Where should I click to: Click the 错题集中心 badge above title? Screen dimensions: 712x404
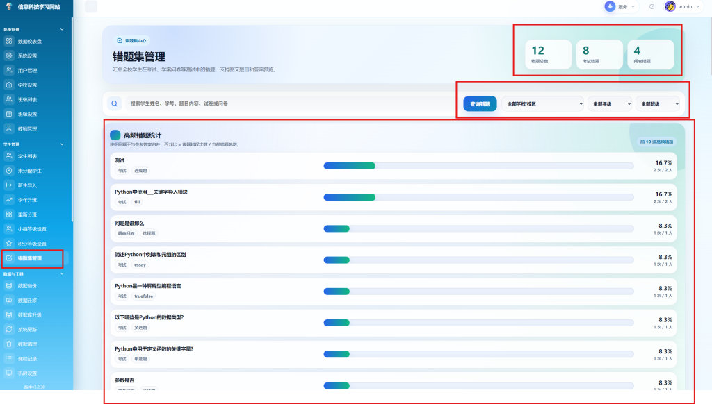131,40
